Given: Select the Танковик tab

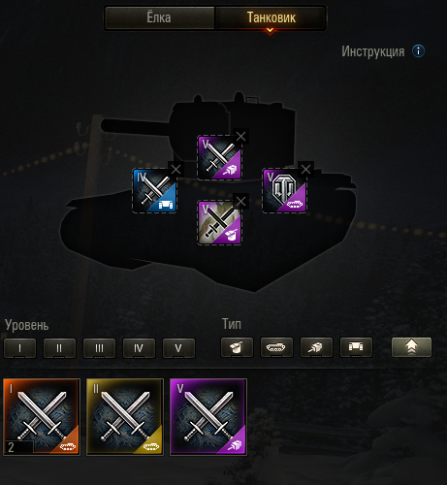Looking at the screenshot, I should pos(271,17).
